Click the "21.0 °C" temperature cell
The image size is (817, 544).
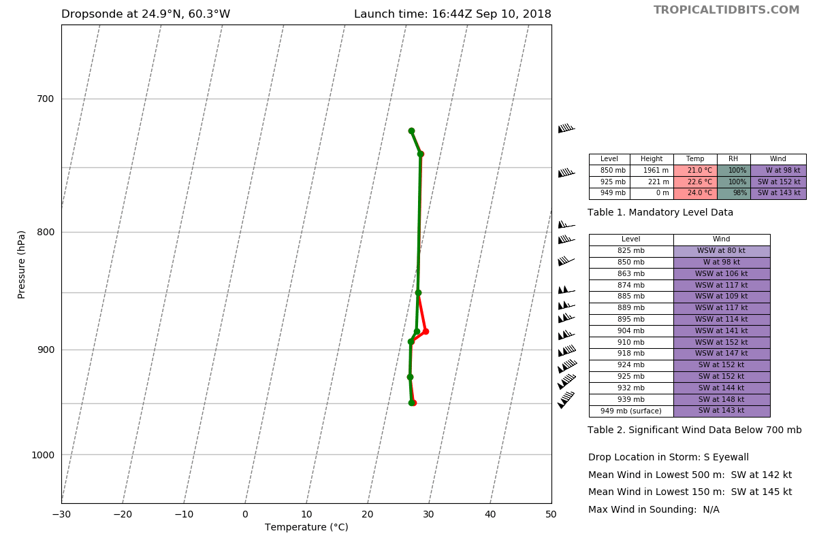tap(695, 171)
